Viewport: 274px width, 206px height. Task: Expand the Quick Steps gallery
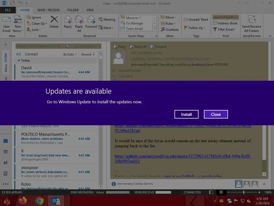(x=154, y=29)
